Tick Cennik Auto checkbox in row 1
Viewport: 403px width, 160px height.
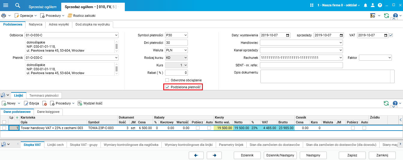(364, 128)
